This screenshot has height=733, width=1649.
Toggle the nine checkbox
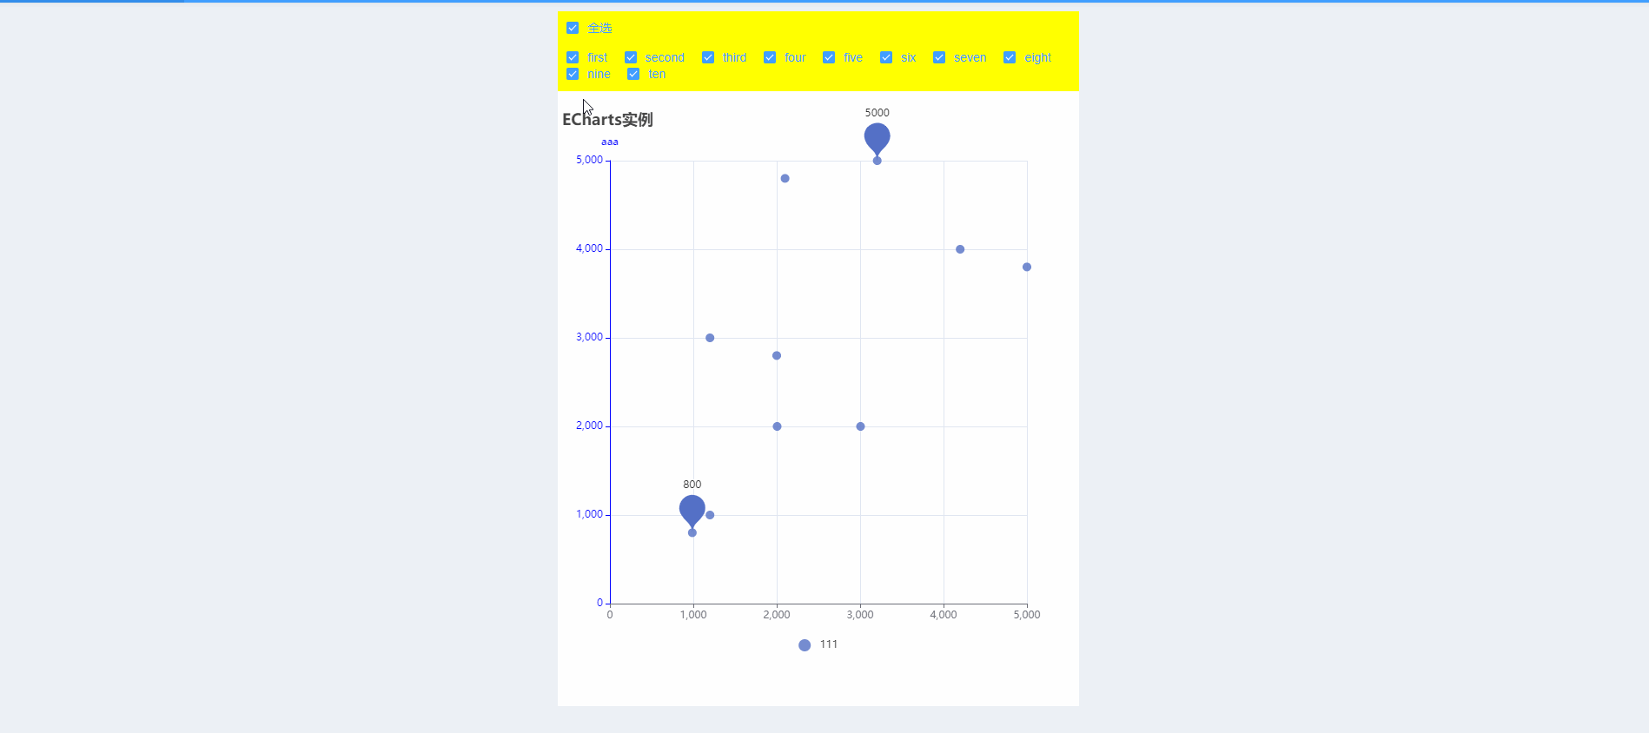tap(573, 74)
